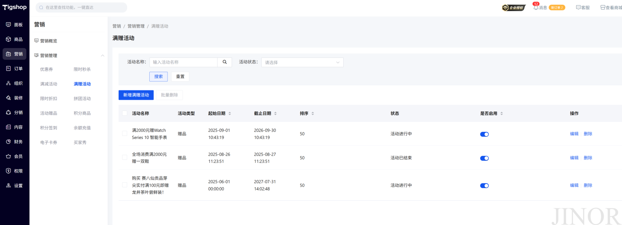
Task: Open the 财务 finance sidebar icon
Action: point(8,142)
